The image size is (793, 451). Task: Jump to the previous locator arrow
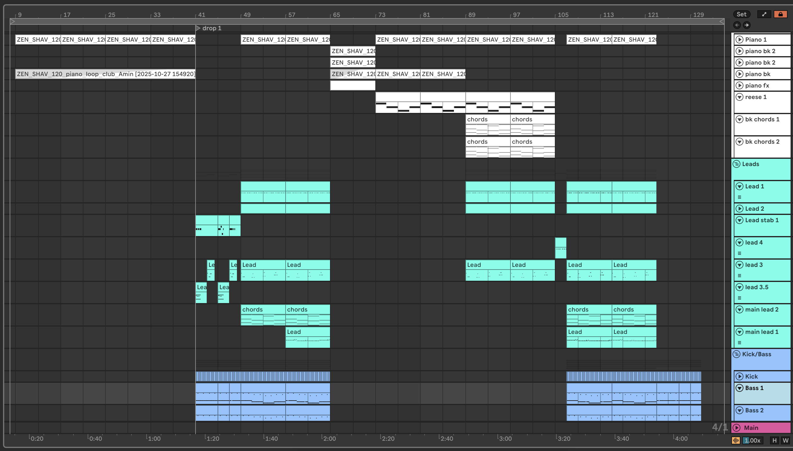[737, 25]
